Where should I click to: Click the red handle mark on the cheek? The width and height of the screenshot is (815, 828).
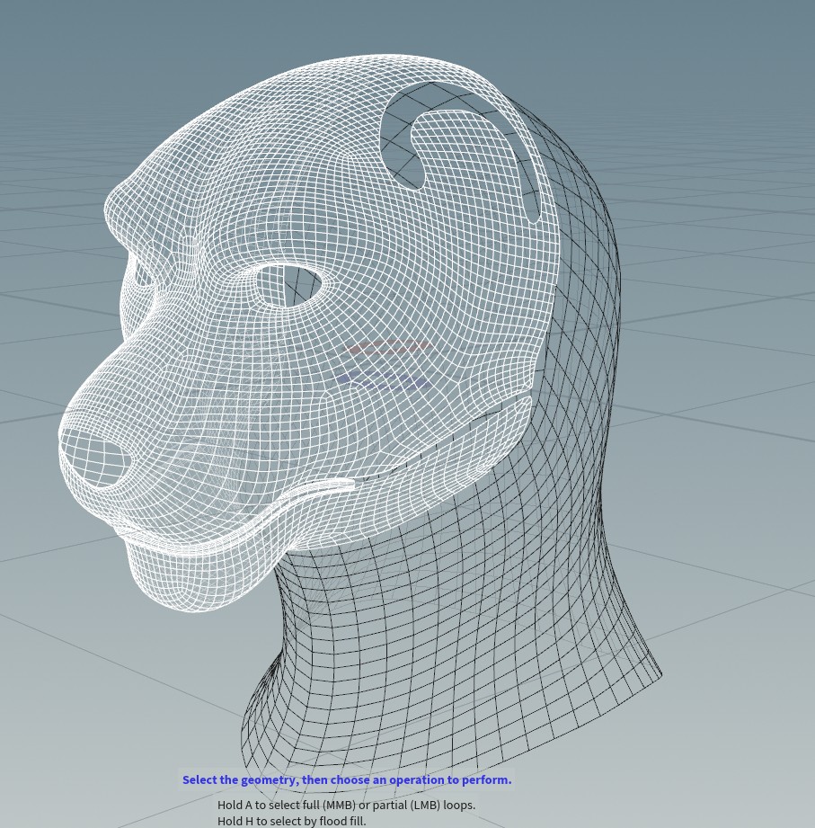390,346
